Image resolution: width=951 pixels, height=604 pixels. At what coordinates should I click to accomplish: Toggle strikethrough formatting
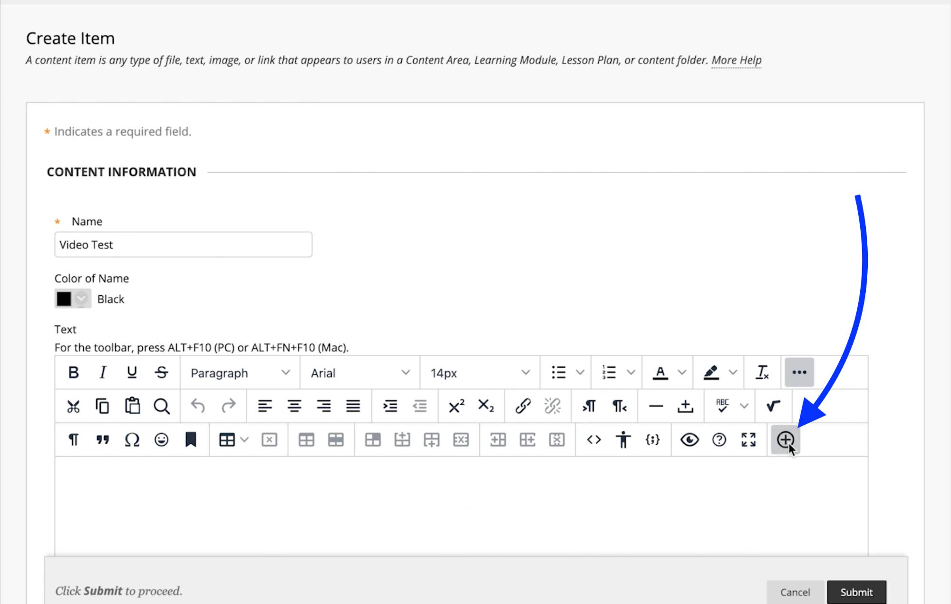click(162, 372)
